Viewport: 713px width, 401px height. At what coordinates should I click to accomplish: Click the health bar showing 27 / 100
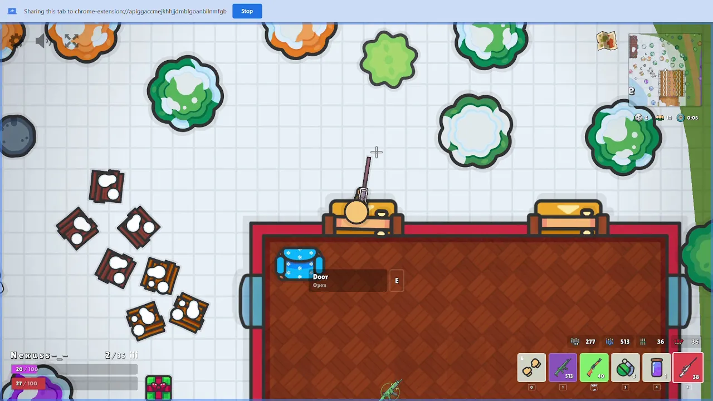(x=74, y=383)
